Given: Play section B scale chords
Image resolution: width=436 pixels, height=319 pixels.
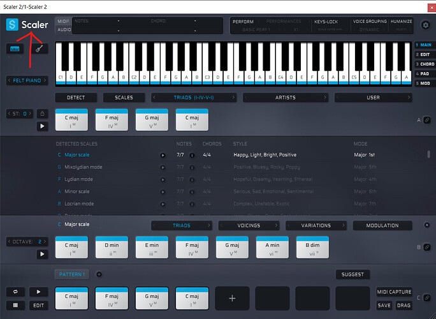Looking at the screenshot, I should click(42, 254).
